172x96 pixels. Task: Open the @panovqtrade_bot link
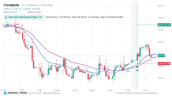point(52,93)
